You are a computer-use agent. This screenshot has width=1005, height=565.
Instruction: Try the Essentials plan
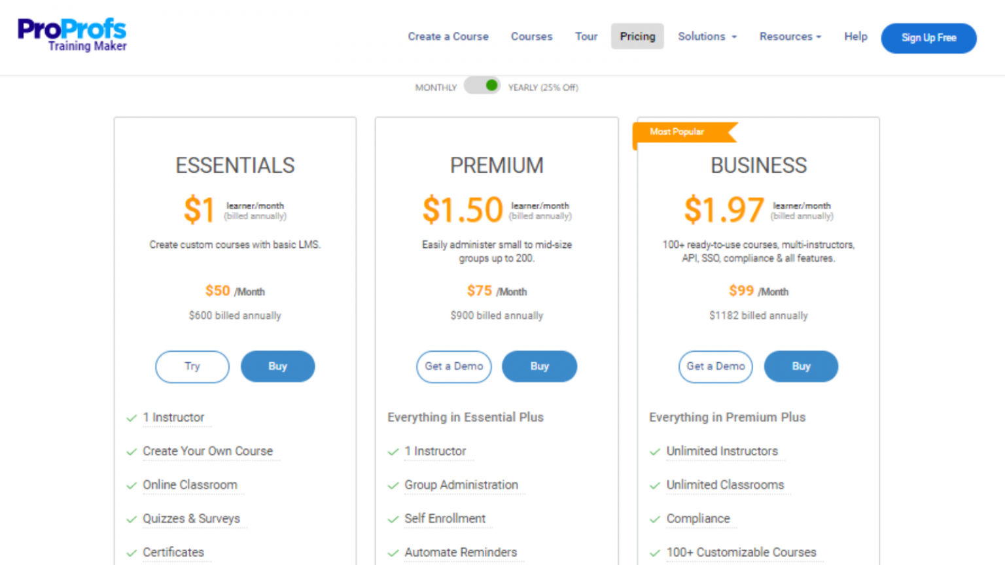(192, 366)
